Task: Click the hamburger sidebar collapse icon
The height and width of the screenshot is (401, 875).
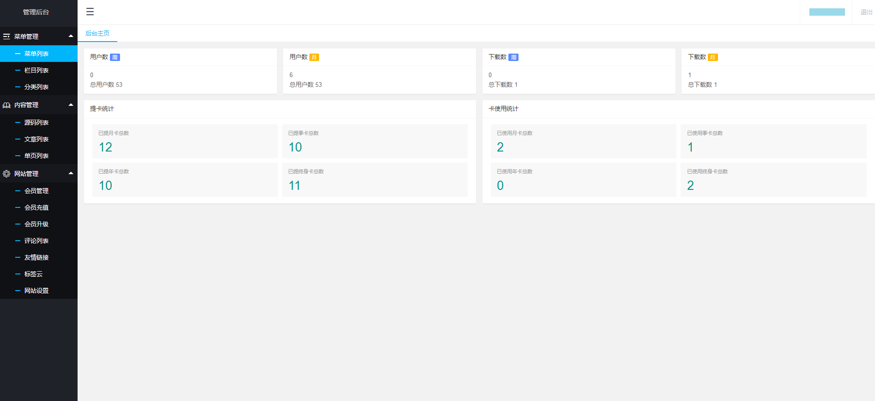Action: point(90,12)
